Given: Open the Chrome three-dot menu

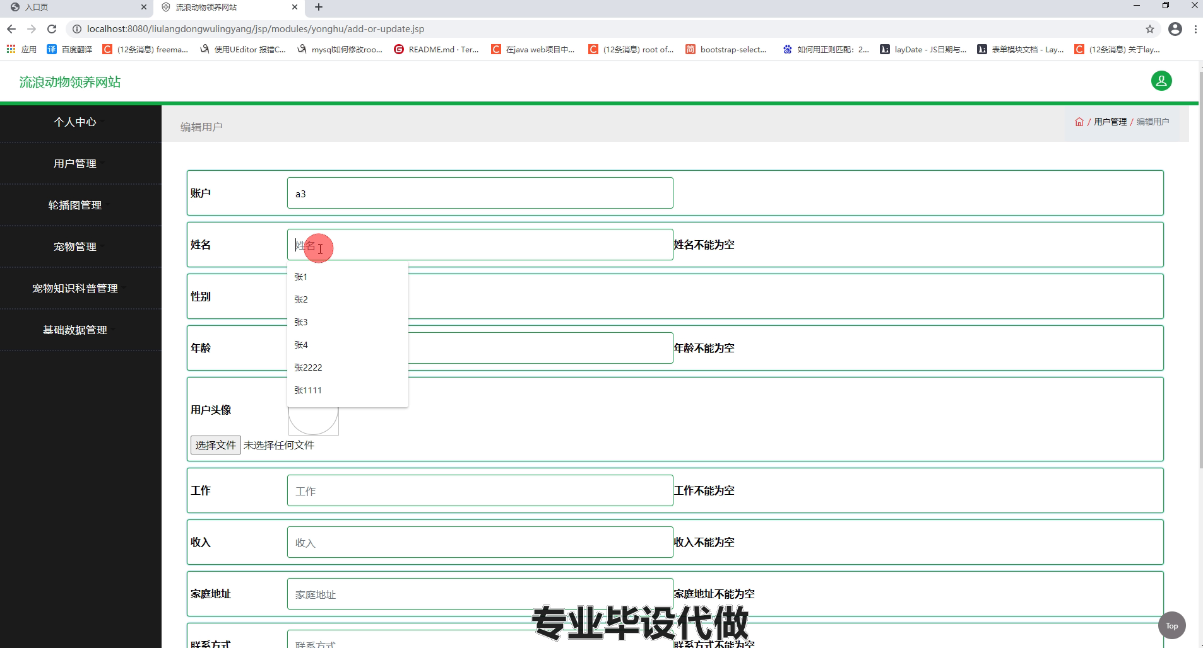Looking at the screenshot, I should (1195, 29).
